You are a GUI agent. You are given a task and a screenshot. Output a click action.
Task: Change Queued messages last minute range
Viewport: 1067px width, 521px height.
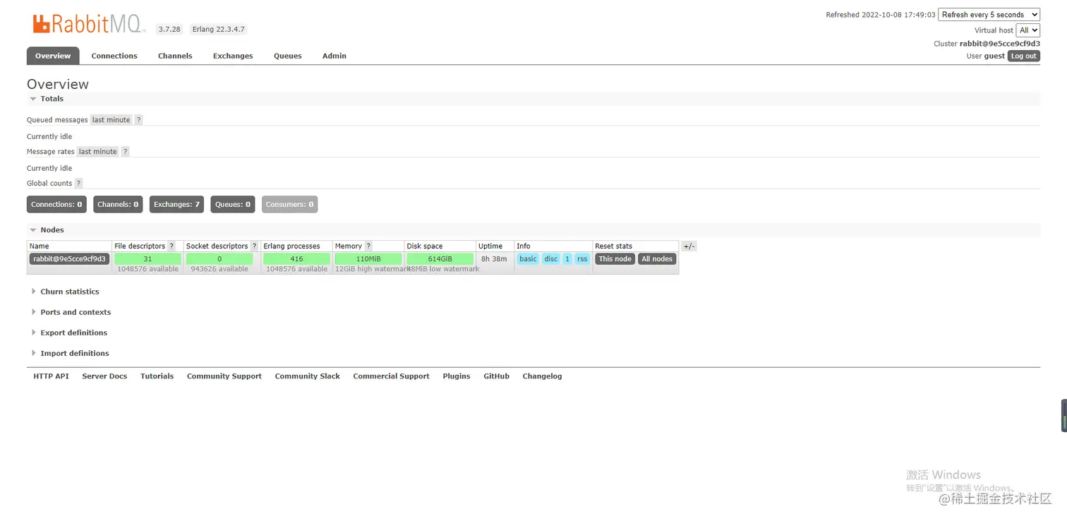click(111, 120)
